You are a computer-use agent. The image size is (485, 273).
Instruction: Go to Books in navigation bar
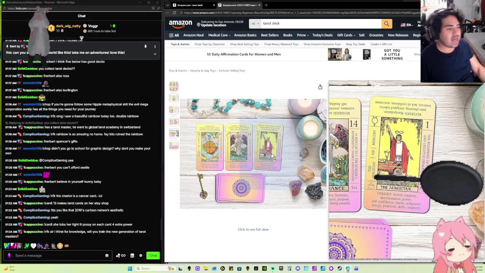(288, 35)
